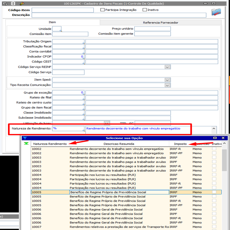Image resolution: width=230 pixels, height=230 pixels.
Task: Open lookup for Rateio de filial field
Action: pyautogui.click(x=83, y=99)
